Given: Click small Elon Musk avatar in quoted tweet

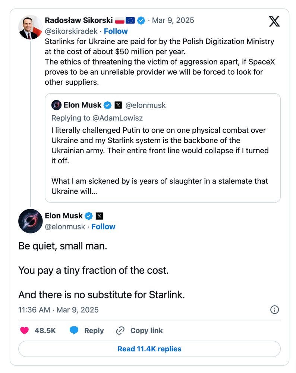Looking at the screenshot, I should click(x=56, y=106).
